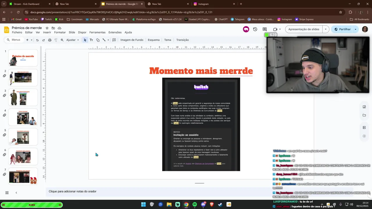Open the Dispor menu
Viewport: 372px width, 209px height.
click(82, 32)
